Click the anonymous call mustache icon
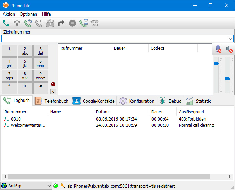Image resolution: width=235 pixels, height=190 pixels. [x=94, y=23]
